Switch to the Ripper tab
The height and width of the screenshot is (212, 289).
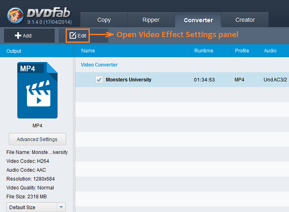coord(151,20)
